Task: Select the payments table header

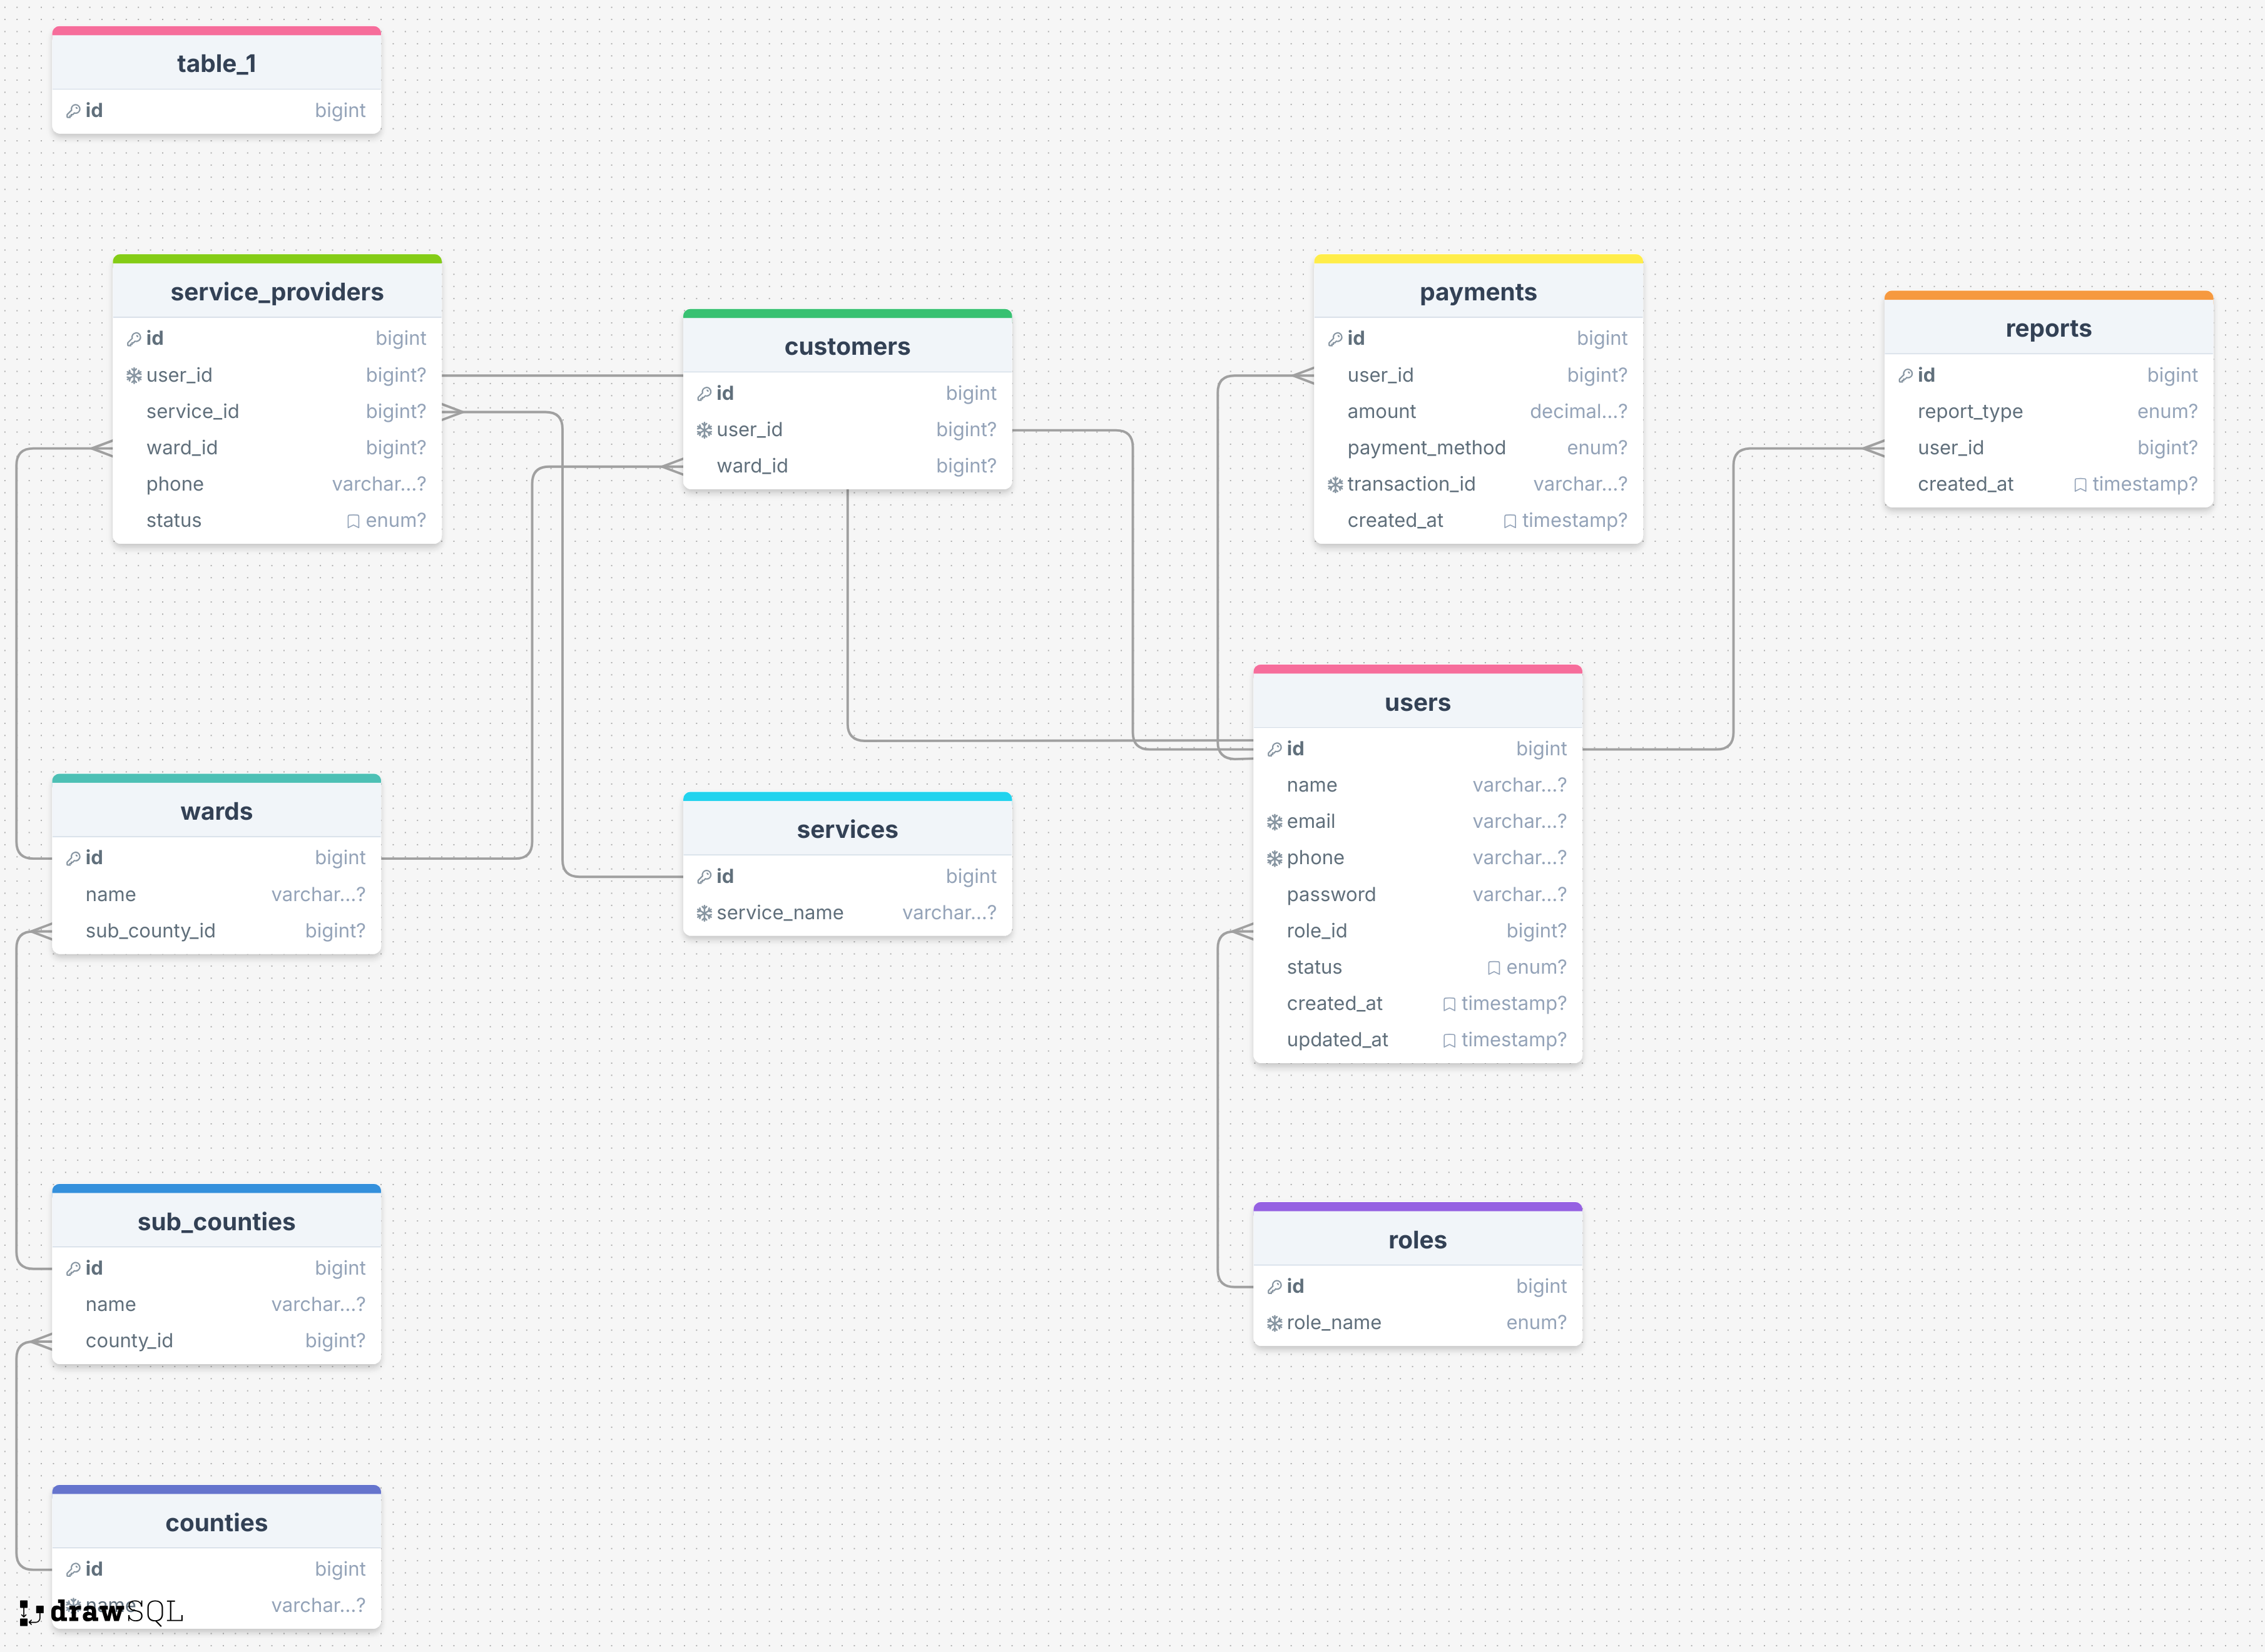Action: point(1477,292)
